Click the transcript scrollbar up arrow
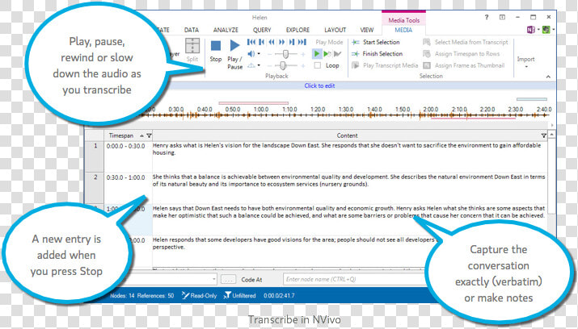The height and width of the screenshot is (329, 578). (x=552, y=135)
